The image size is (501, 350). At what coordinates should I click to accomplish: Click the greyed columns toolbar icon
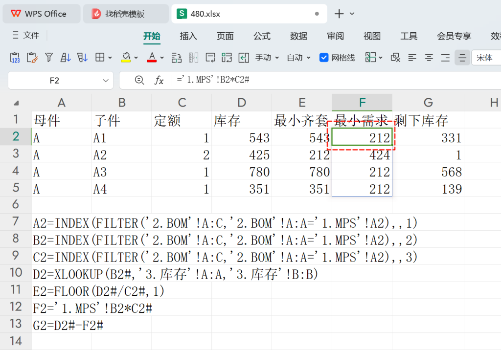pyautogui.click(x=194, y=58)
